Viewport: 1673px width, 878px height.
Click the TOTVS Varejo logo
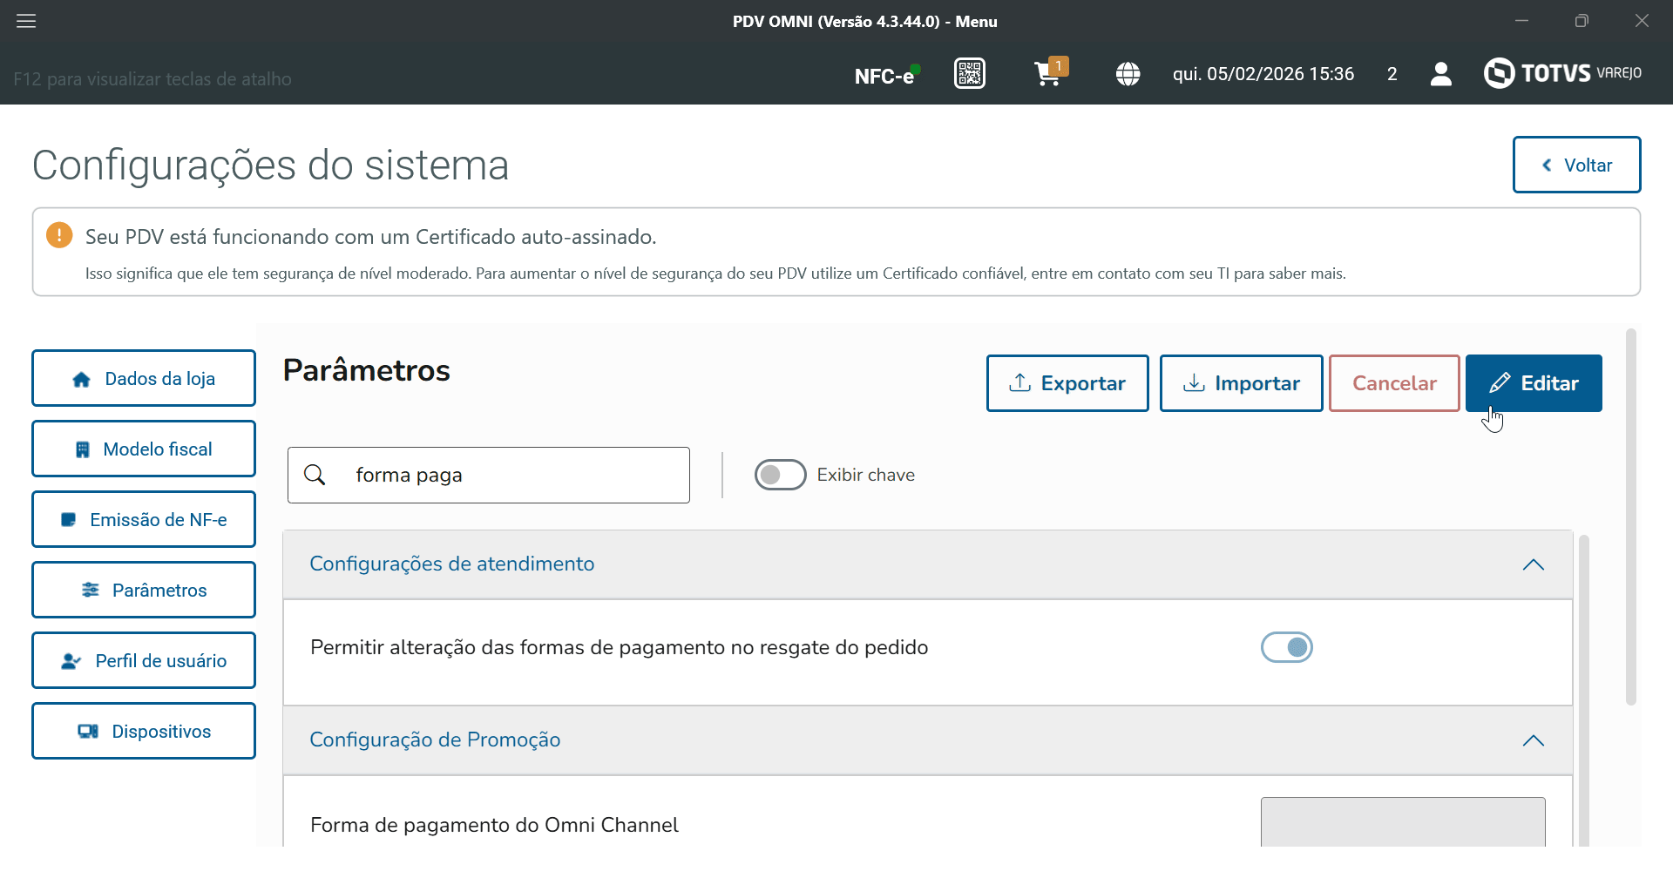(x=1562, y=73)
